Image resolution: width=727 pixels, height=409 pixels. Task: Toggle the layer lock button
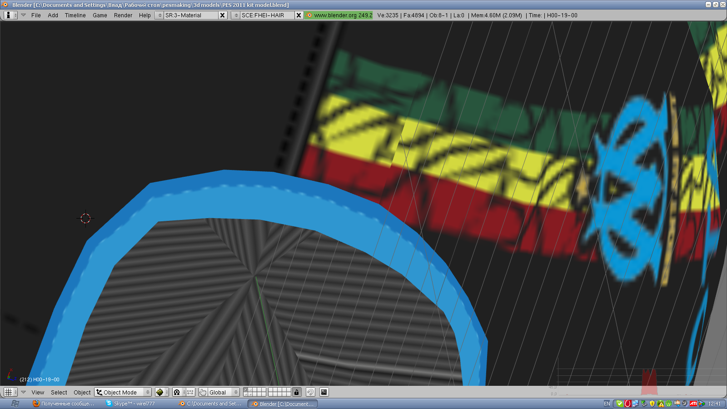tap(297, 392)
